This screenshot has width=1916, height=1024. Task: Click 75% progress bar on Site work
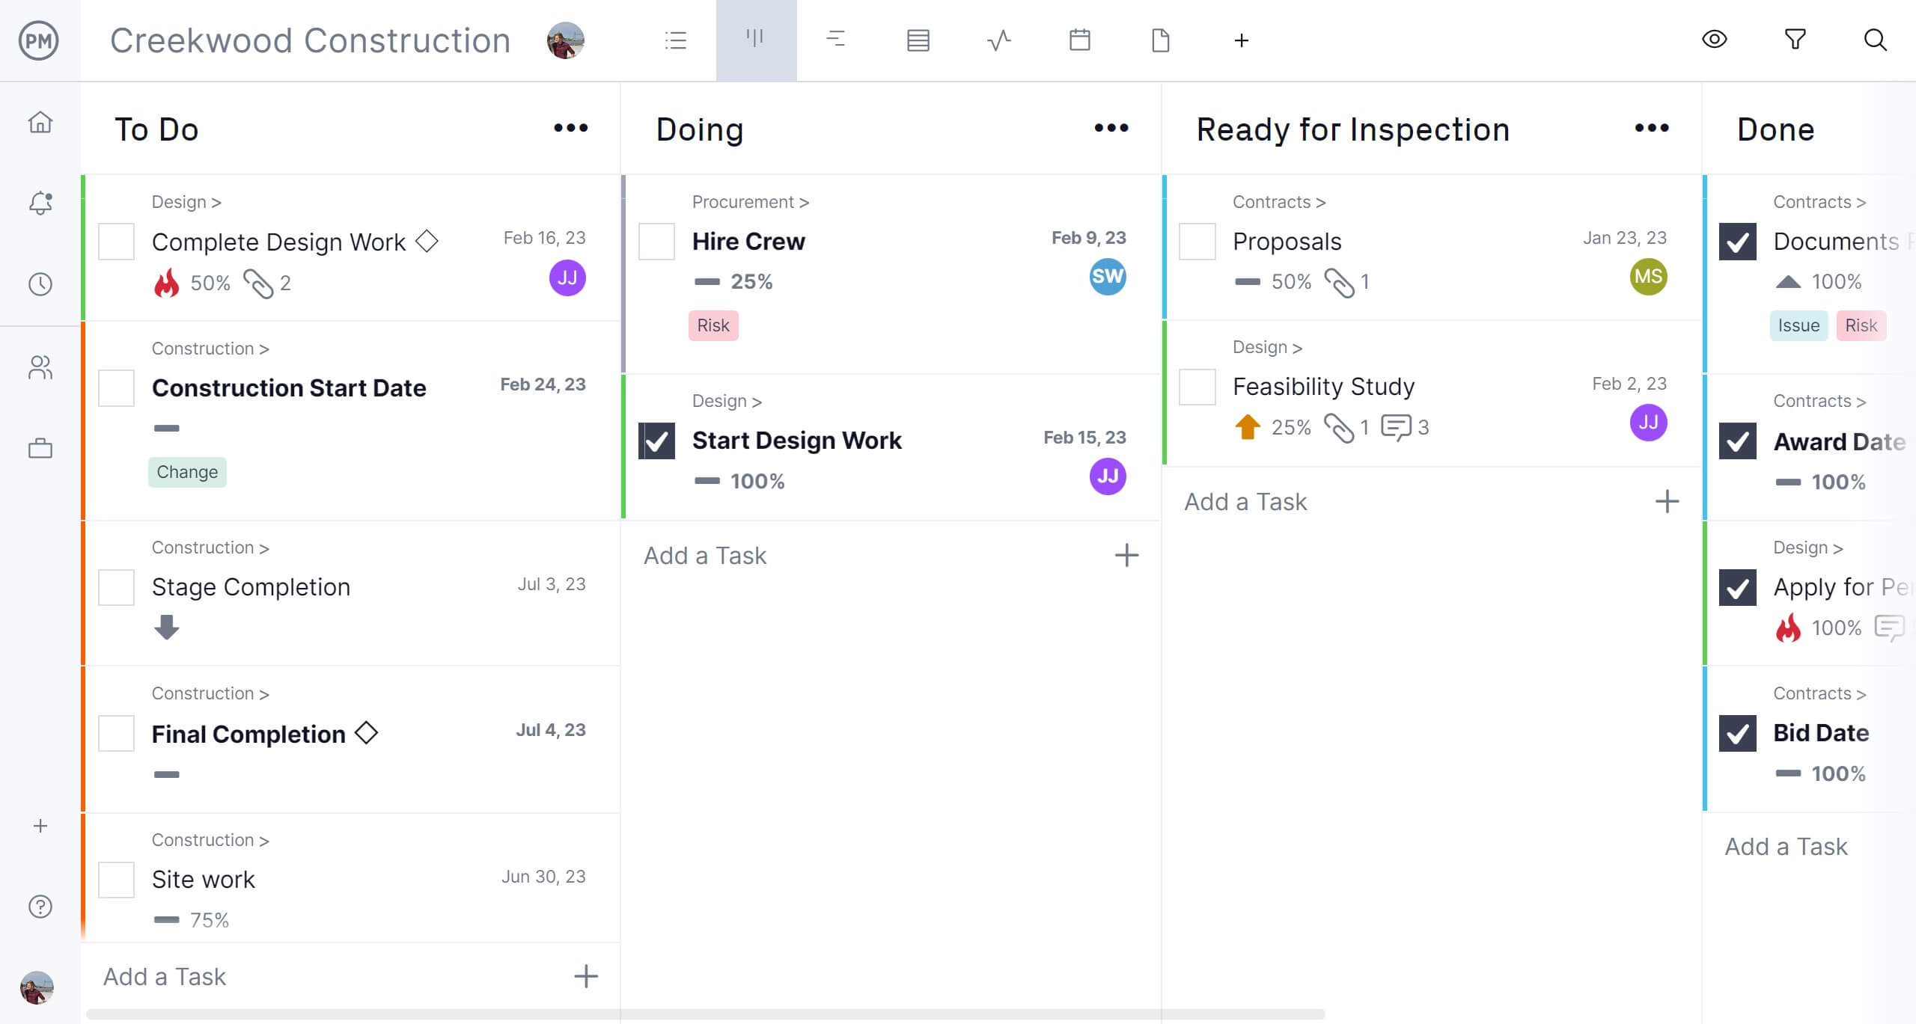pos(166,918)
